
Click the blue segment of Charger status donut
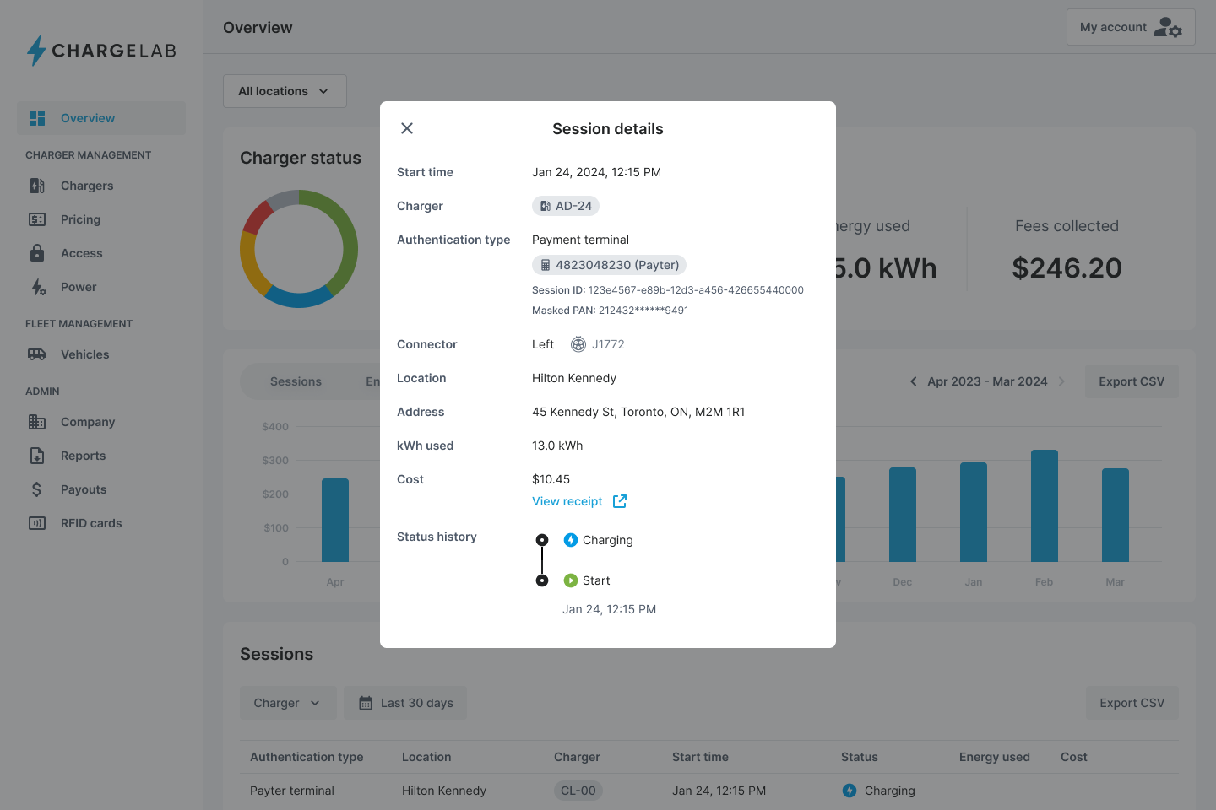click(x=298, y=300)
